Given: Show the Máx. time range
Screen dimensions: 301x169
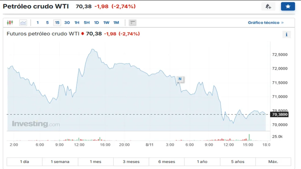Looking at the screenshot, I should [x=273, y=162].
